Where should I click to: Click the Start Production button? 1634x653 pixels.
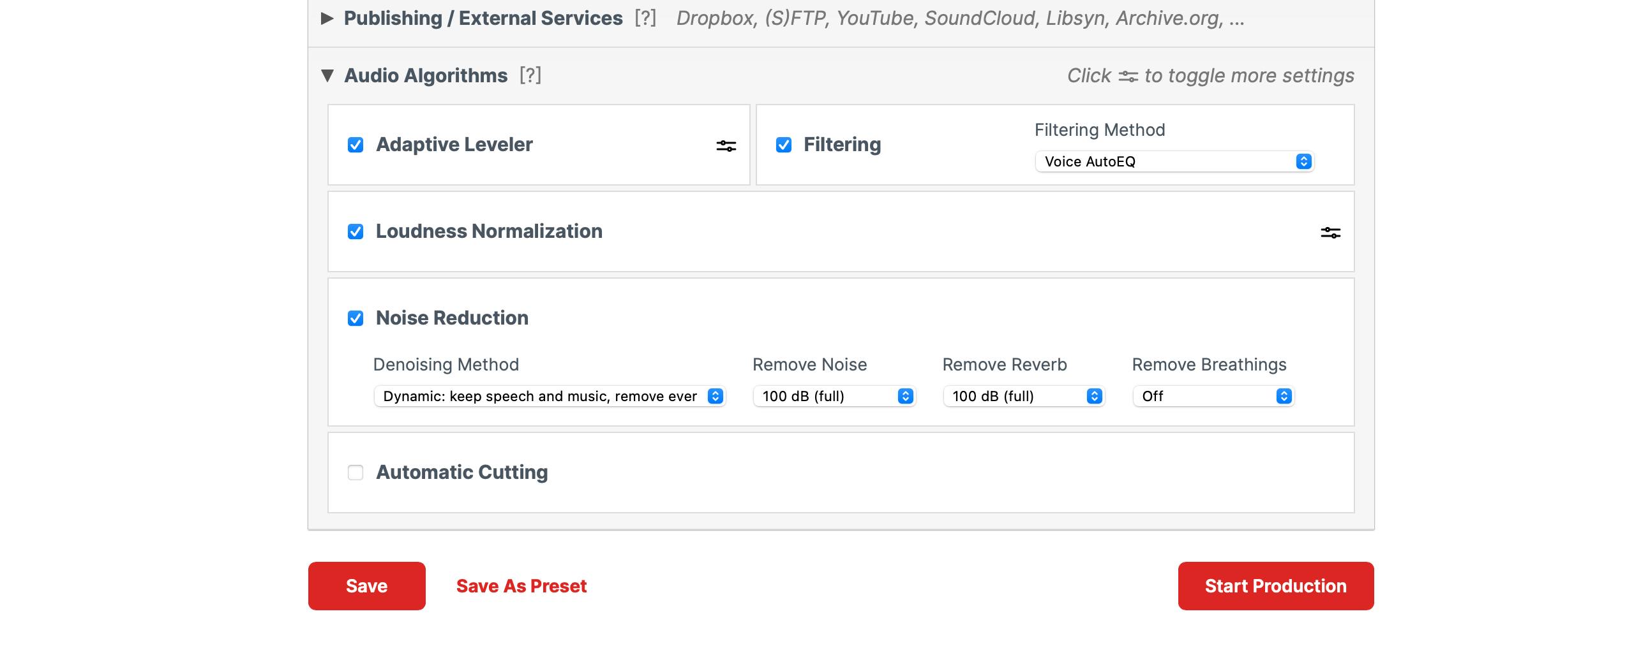(x=1275, y=585)
